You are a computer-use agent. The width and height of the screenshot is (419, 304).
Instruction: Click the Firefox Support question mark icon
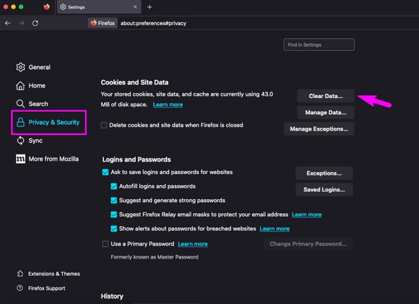tap(20, 288)
